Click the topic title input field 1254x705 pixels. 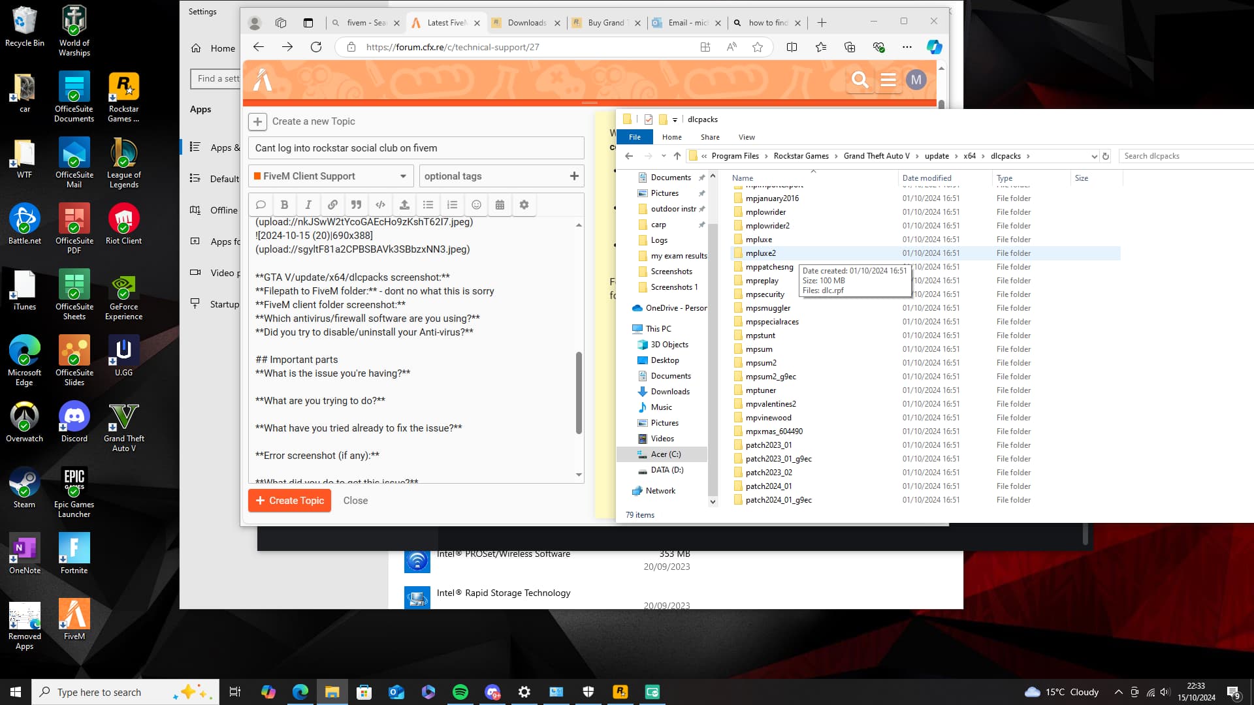pos(416,148)
